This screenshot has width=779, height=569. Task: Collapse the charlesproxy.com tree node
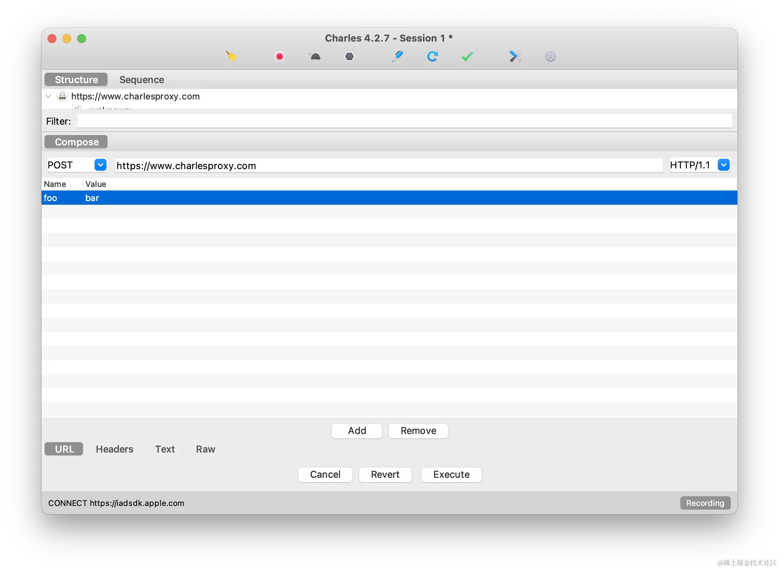(x=48, y=96)
